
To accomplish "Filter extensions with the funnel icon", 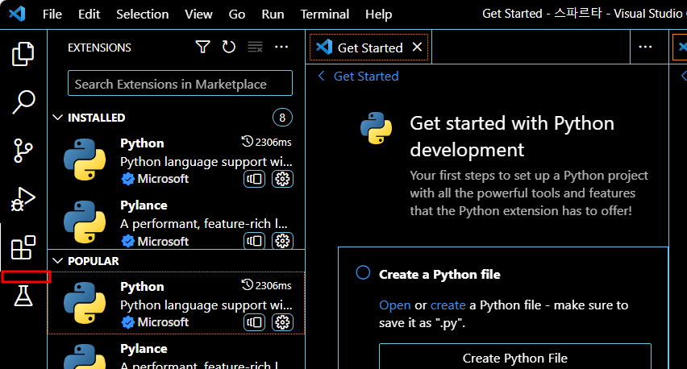I will pyautogui.click(x=202, y=47).
